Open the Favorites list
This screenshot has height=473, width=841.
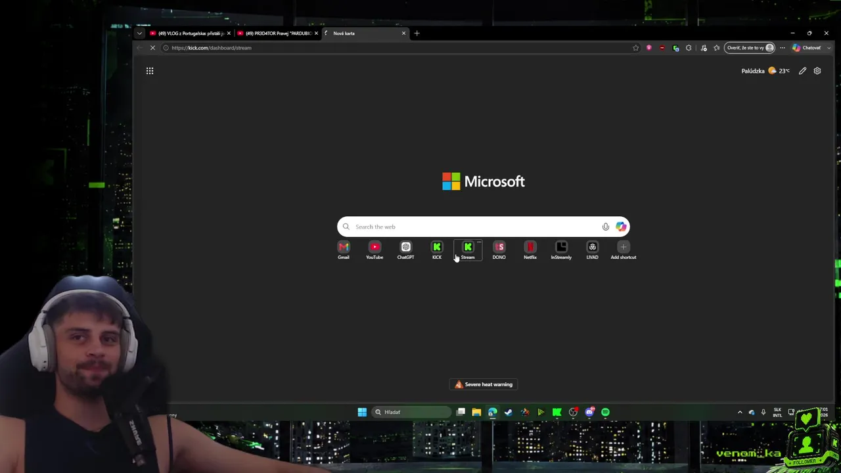[x=717, y=48]
